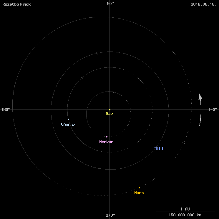Click the perihelion tick on Venus's orbit
This screenshot has height=219, width=219.
(82, 78)
